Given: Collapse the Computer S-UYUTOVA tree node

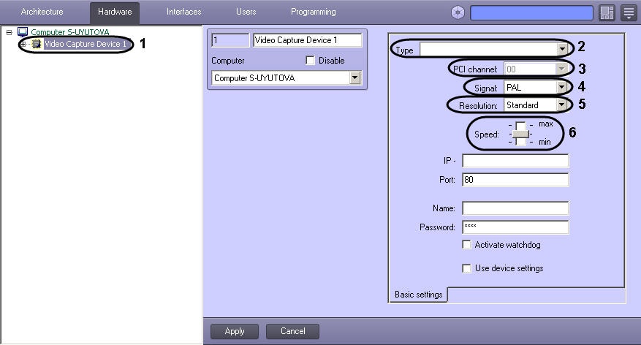Looking at the screenshot, I should pyautogui.click(x=9, y=32).
